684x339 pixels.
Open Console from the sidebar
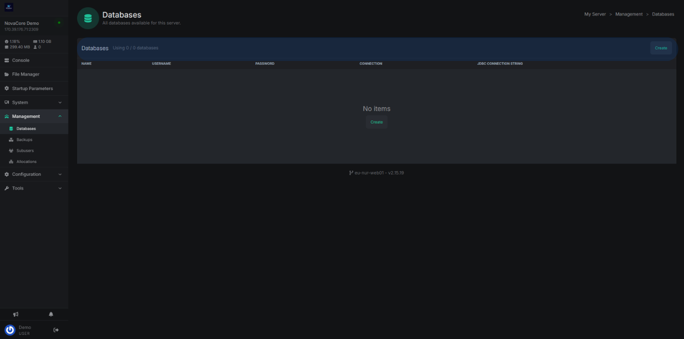pyautogui.click(x=21, y=60)
